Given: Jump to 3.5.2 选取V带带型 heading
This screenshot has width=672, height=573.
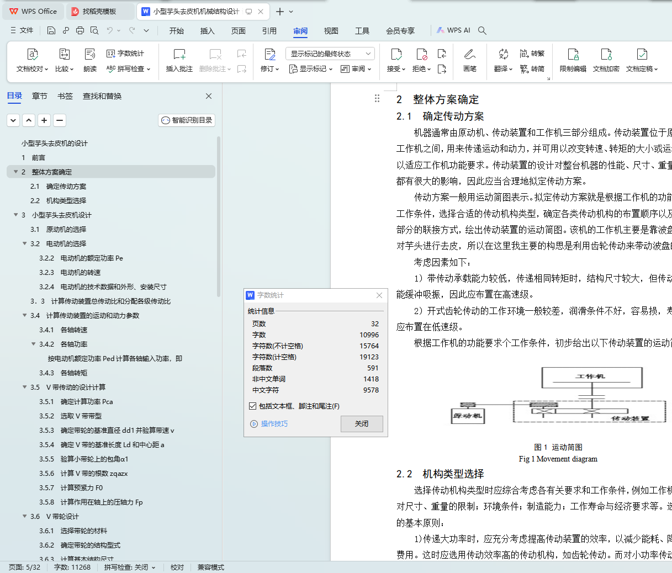Looking at the screenshot, I should point(70,416).
